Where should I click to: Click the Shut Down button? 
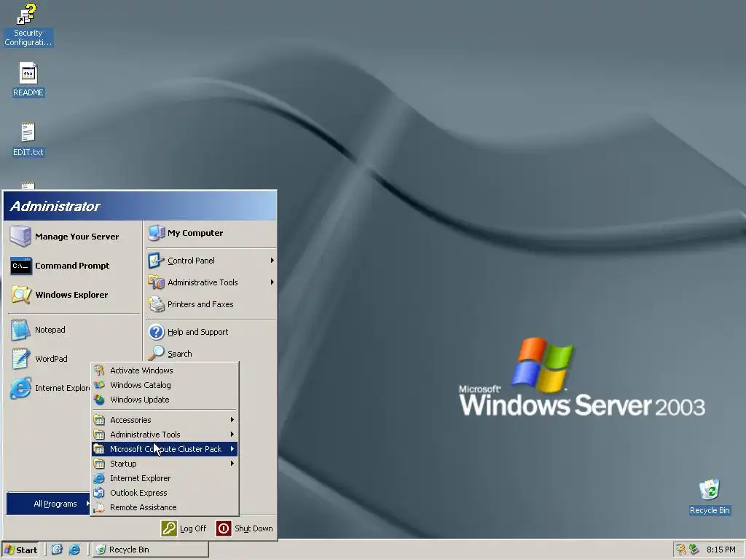click(x=245, y=528)
